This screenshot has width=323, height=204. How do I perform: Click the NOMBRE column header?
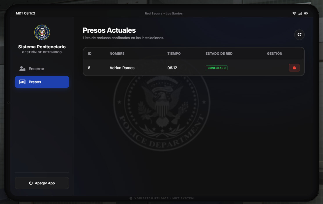coord(117,54)
